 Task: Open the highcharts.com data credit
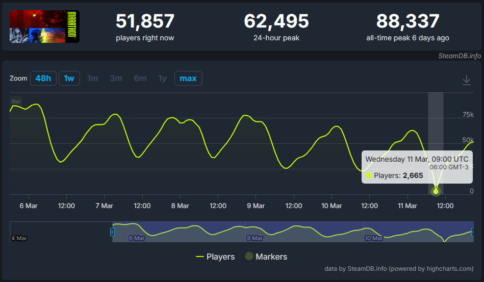pos(399,269)
